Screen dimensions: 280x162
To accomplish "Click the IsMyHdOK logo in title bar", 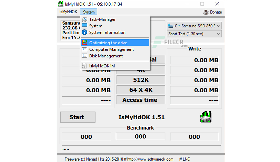I will tap(61, 4).
